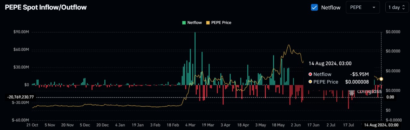Toggle the PEPE Price legend series

tap(218, 23)
